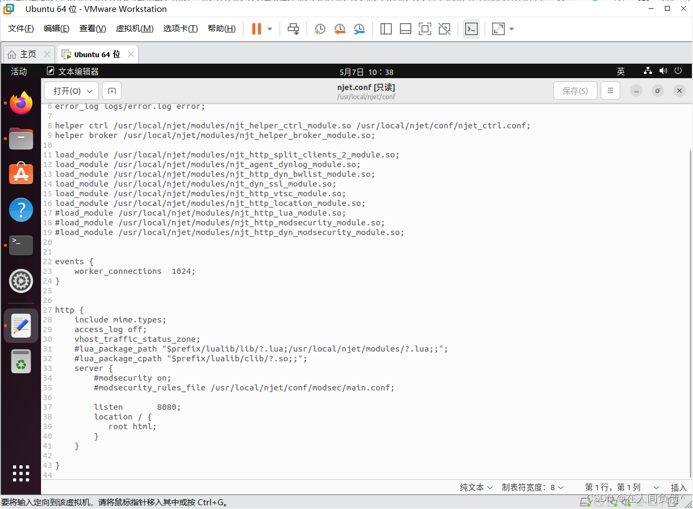Click the Unity mode icon in VMware toolbar
This screenshot has width=693, height=509.
pos(444,29)
